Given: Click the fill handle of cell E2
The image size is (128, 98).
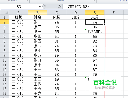Looking at the screenshot, I should pyautogui.click(x=104, y=24).
